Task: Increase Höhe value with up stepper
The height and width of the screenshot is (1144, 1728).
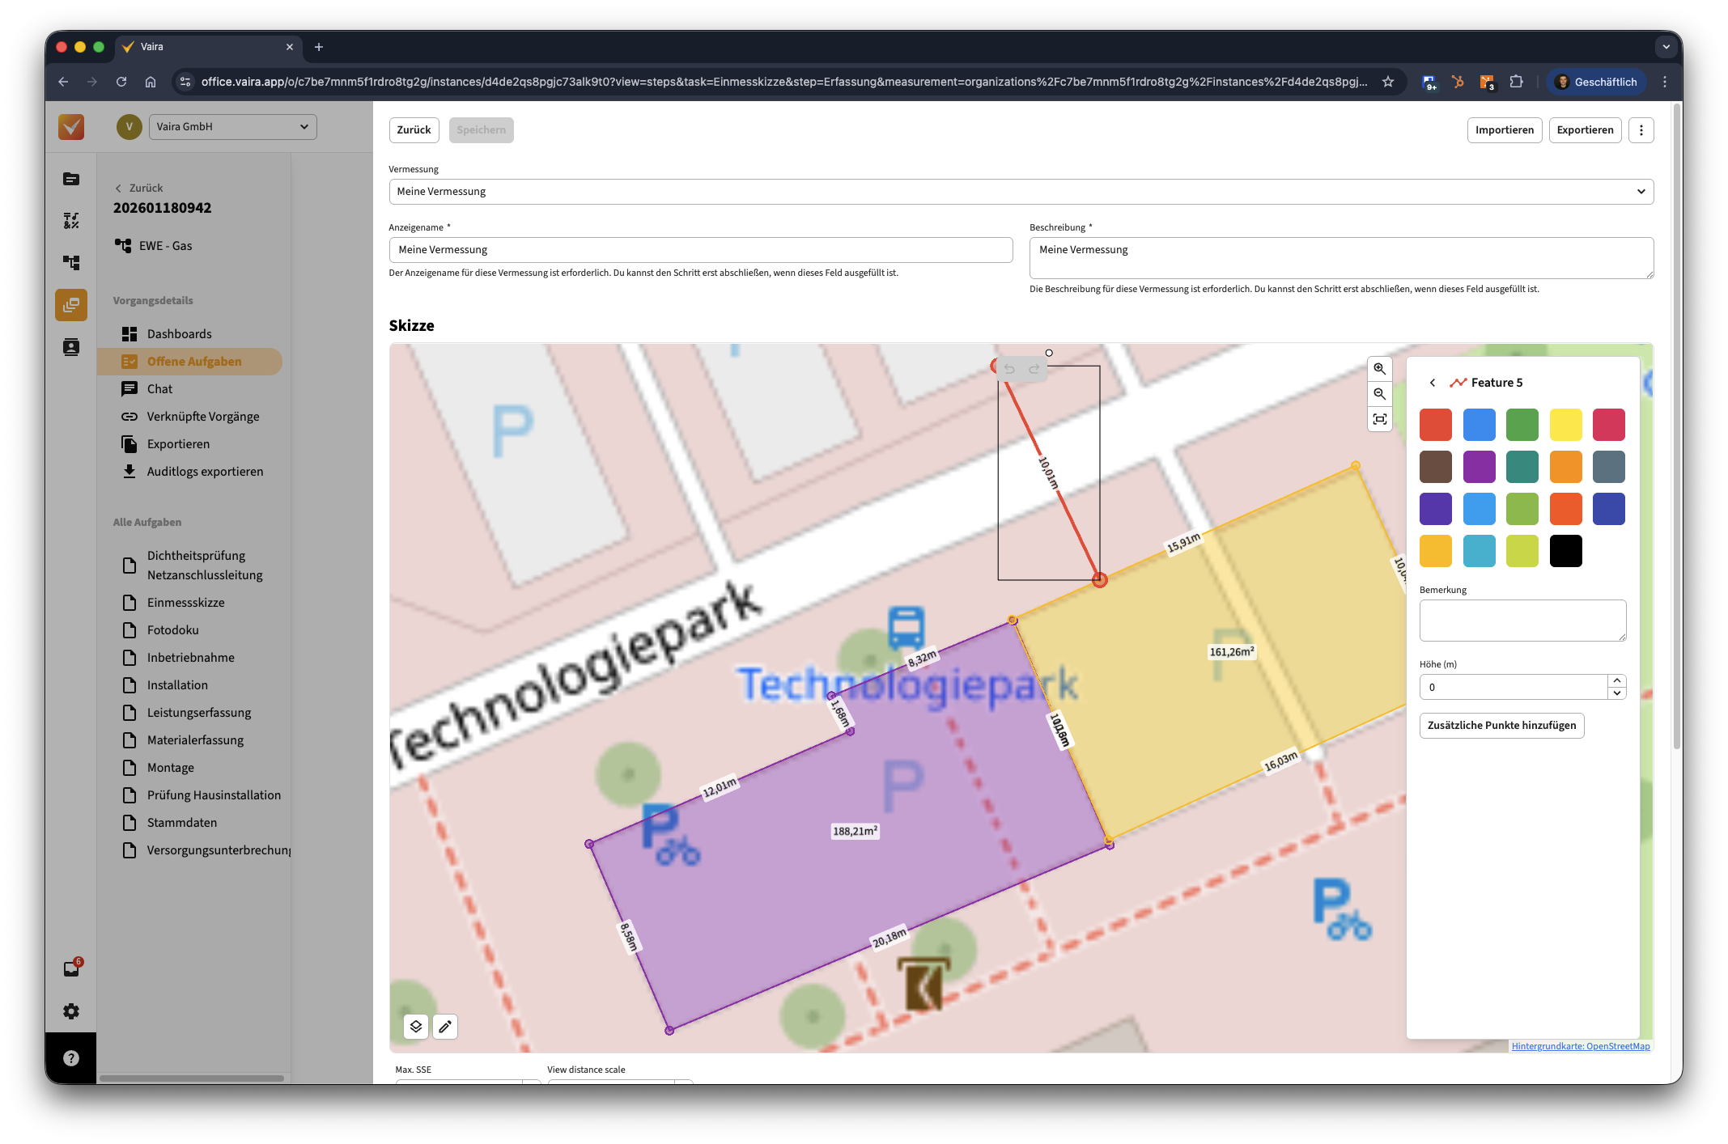Action: point(1616,681)
